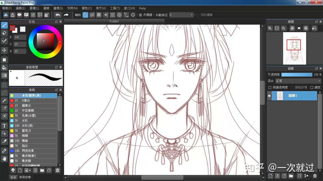Toggle the 反鋸齒 anti-aliasing checkbox
Image resolution: width=323 pixels, height=181 pixels.
pos(141,15)
